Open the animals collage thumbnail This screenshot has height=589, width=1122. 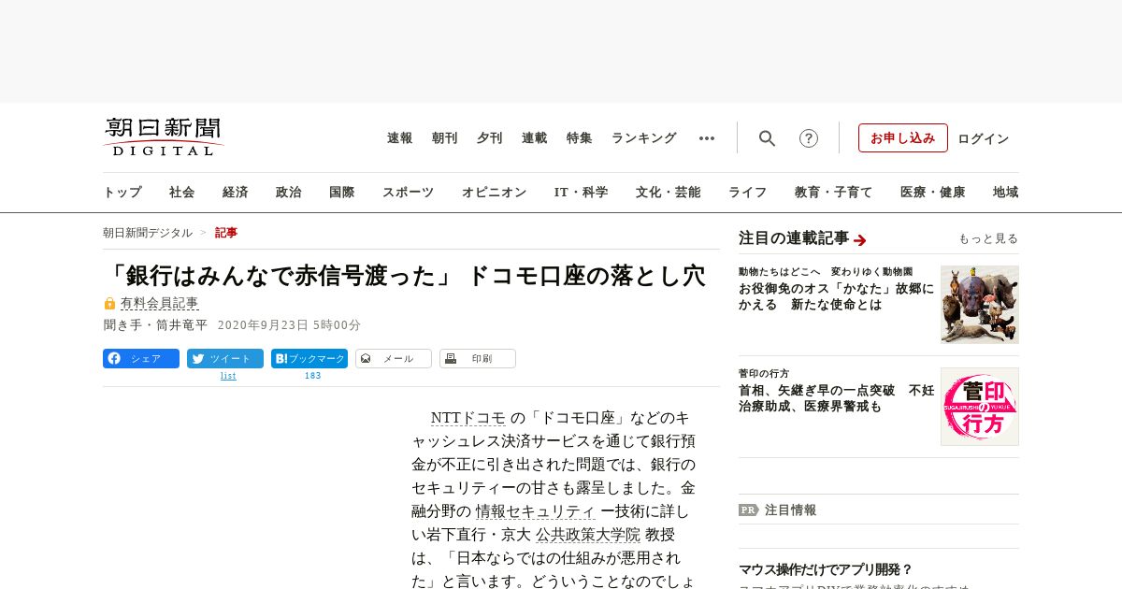(x=980, y=305)
